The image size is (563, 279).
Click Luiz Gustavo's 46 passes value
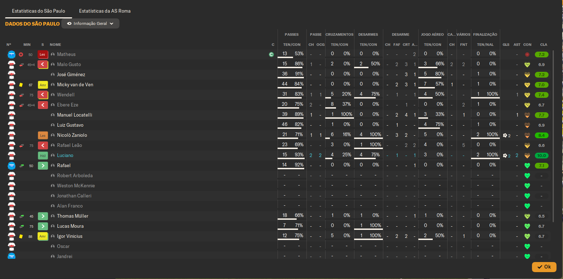click(285, 125)
